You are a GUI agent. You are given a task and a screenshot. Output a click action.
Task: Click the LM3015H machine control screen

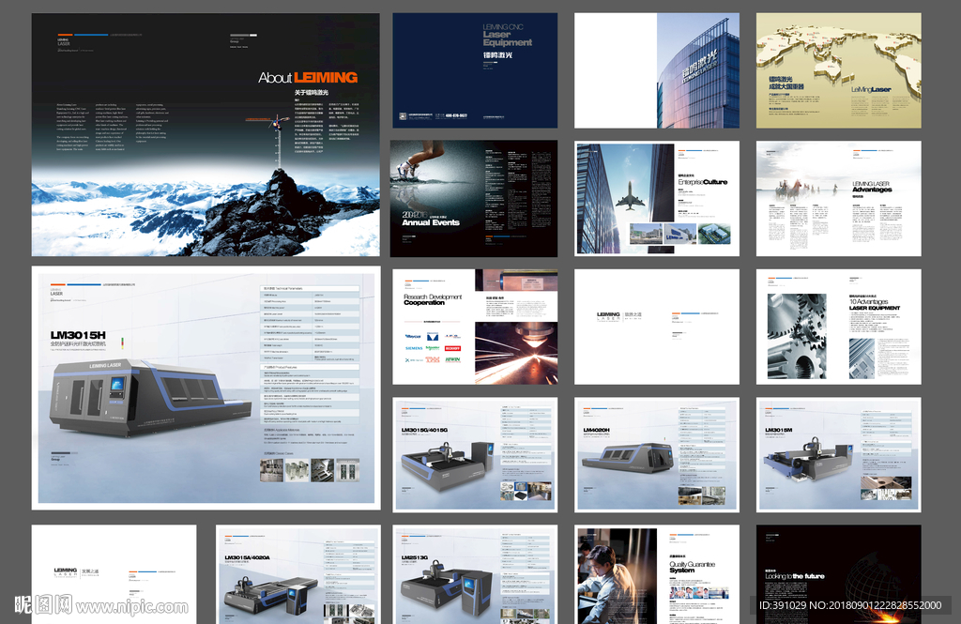point(116,386)
